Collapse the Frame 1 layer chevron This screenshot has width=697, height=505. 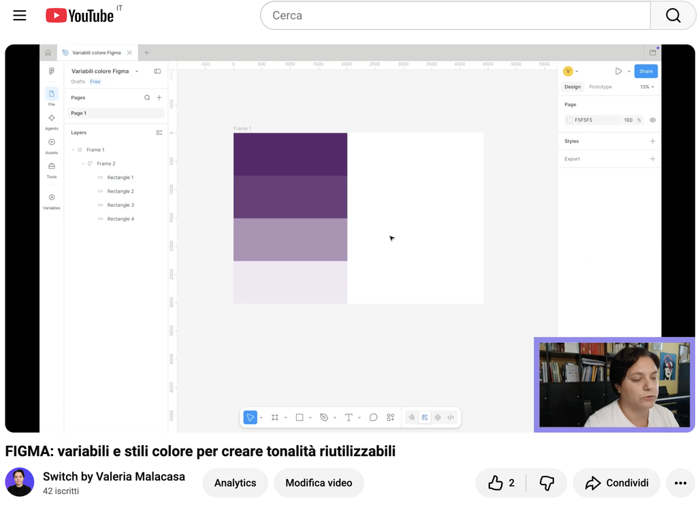[73, 150]
